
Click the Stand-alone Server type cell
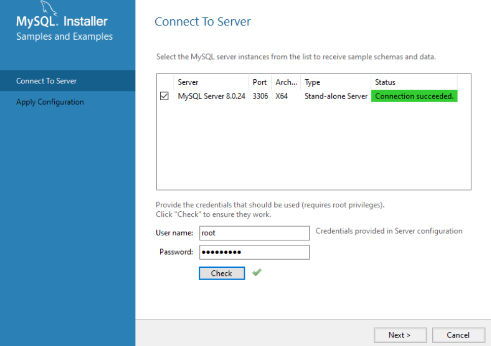[x=336, y=96]
